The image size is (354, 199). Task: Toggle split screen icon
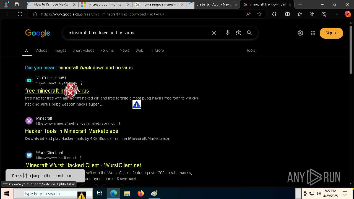pyautogui.click(x=287, y=14)
